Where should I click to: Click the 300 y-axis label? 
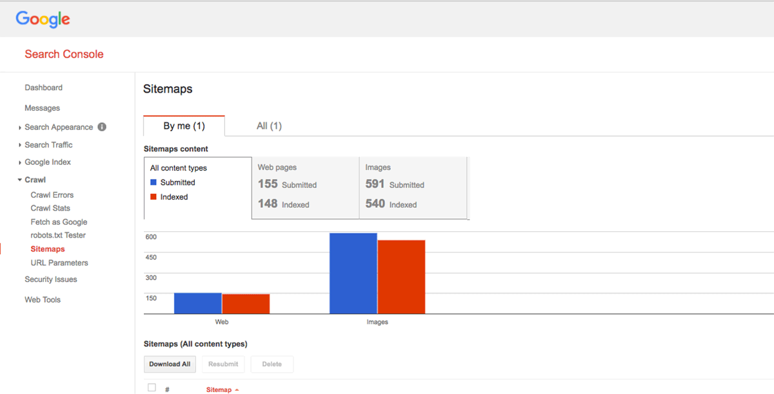(x=151, y=278)
